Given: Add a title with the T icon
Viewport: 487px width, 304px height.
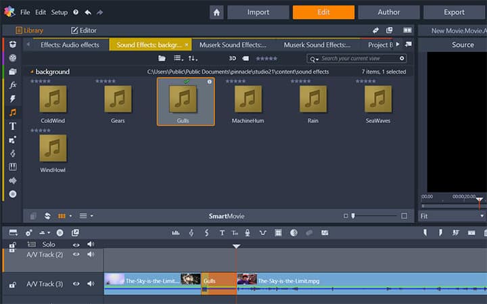Looking at the screenshot, I should click(x=222, y=233).
